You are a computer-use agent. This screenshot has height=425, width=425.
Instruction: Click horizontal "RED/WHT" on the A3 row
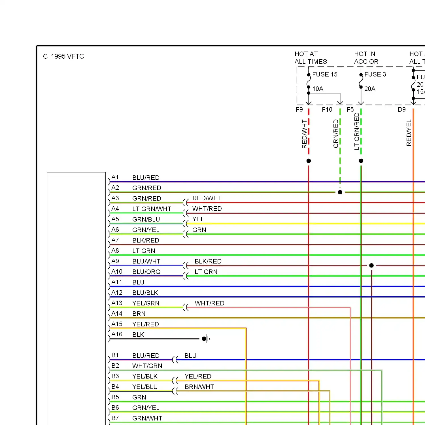click(x=207, y=198)
